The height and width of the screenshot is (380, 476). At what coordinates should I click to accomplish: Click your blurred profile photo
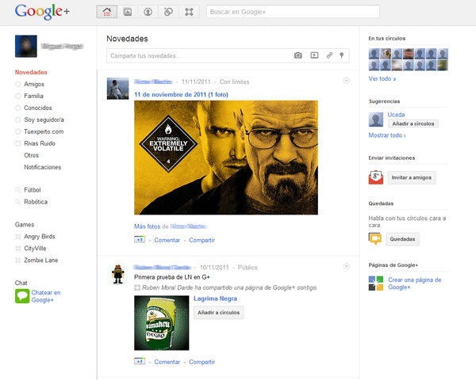(x=26, y=46)
